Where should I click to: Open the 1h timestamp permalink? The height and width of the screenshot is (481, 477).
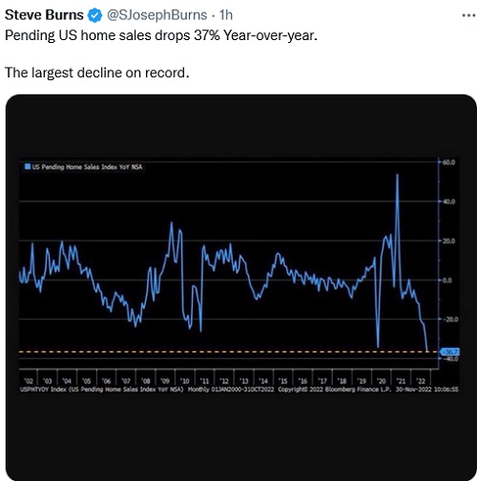point(226,15)
